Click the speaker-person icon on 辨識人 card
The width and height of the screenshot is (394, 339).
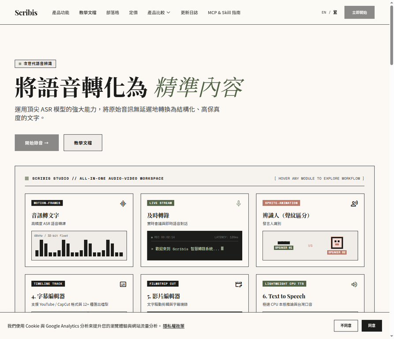click(x=354, y=203)
